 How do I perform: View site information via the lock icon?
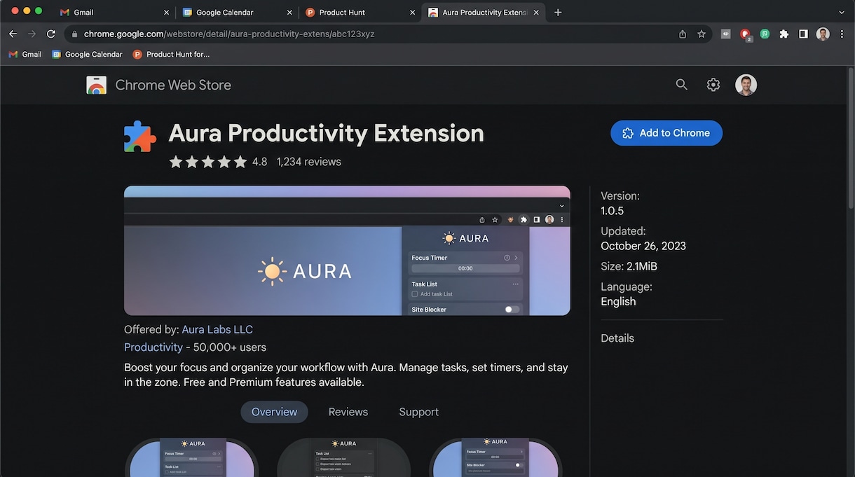click(x=74, y=34)
